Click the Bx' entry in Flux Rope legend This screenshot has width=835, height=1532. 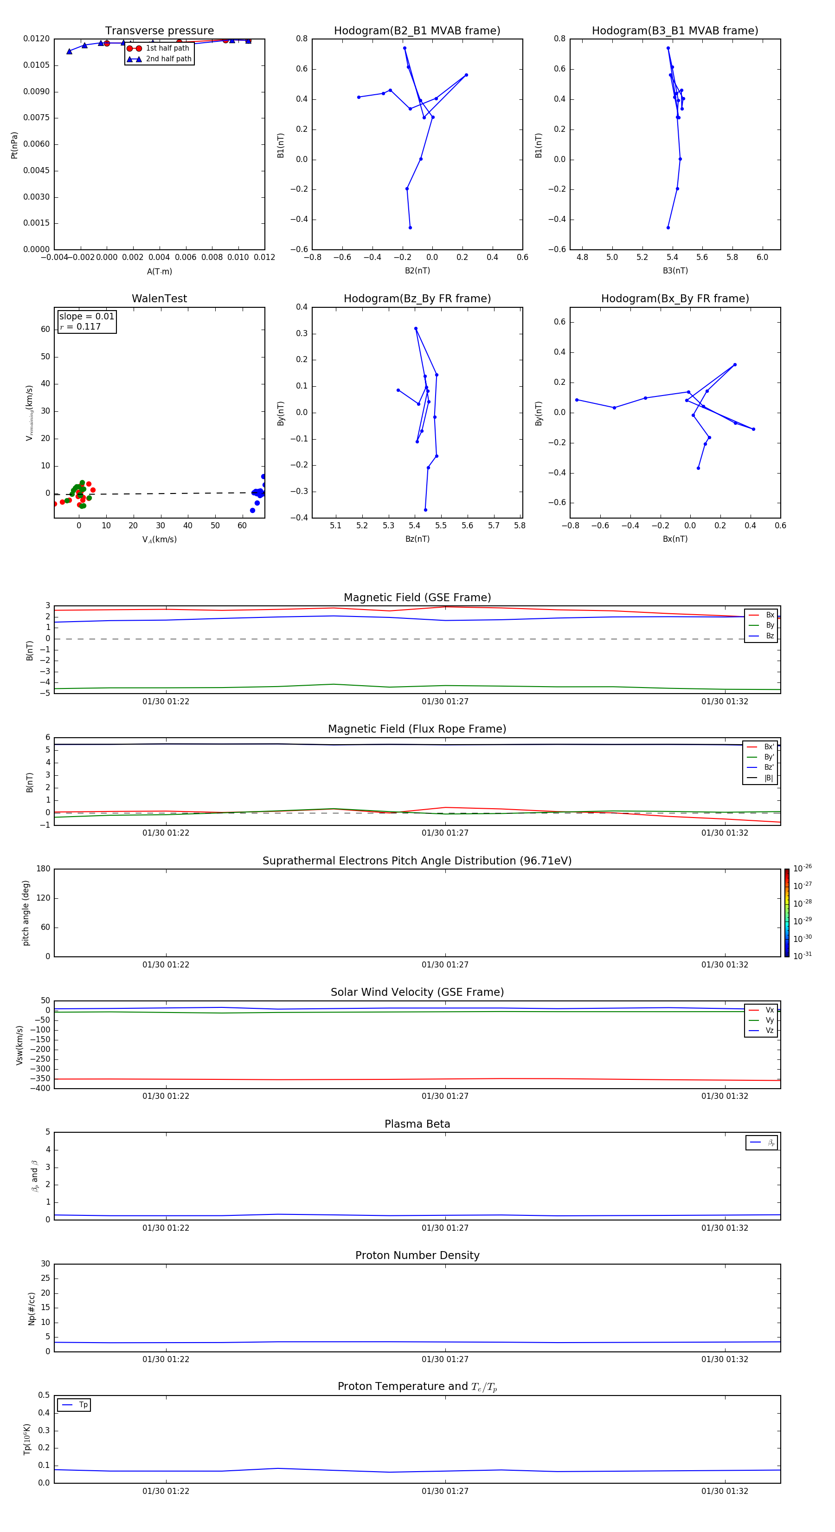(x=760, y=747)
